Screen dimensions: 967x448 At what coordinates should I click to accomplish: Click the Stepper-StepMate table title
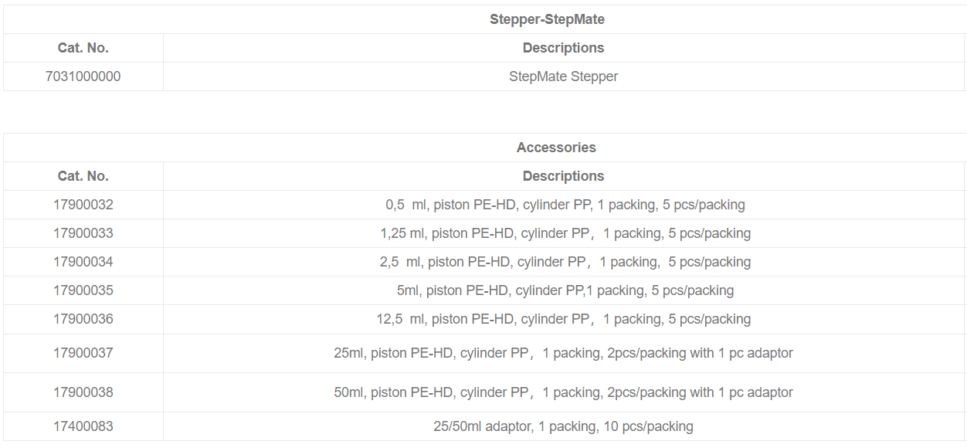(547, 19)
